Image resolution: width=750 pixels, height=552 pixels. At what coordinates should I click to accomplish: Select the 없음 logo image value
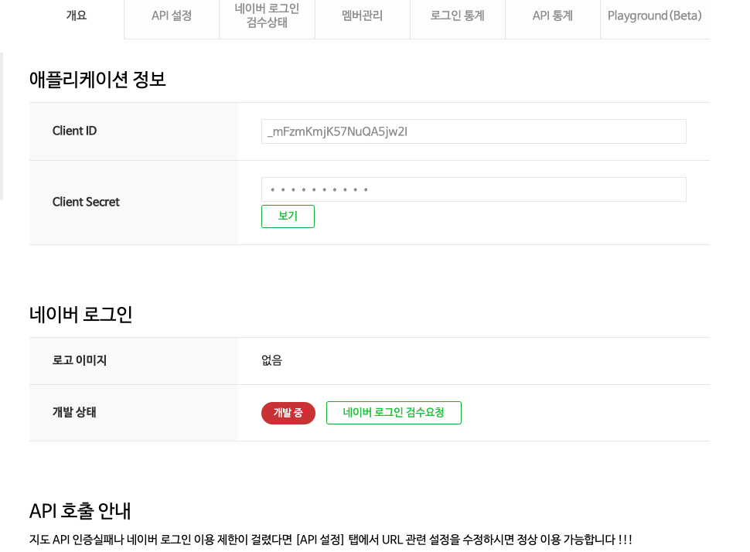pyautogui.click(x=271, y=360)
